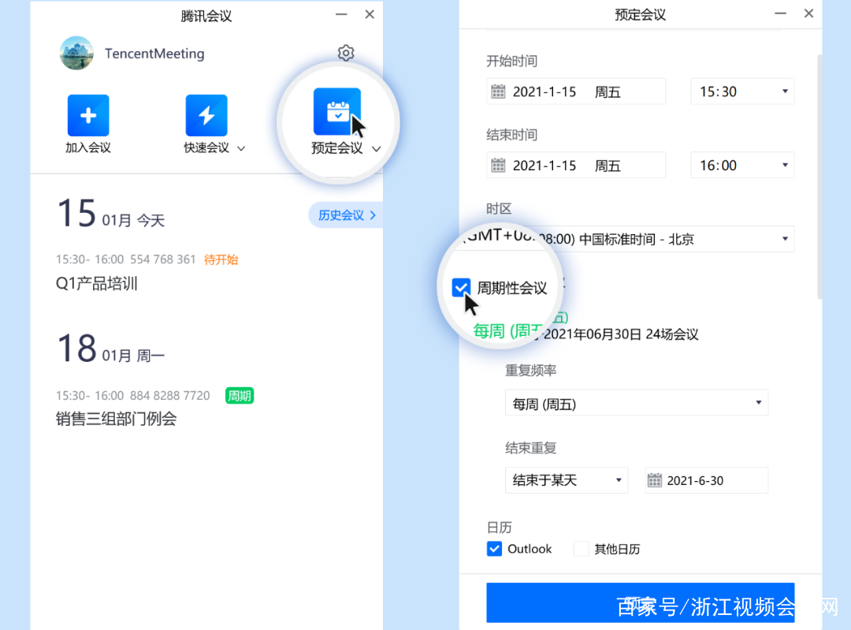Open the end repeat 结束于某天 dropdown
This screenshot has width=851, height=630.
click(x=566, y=480)
